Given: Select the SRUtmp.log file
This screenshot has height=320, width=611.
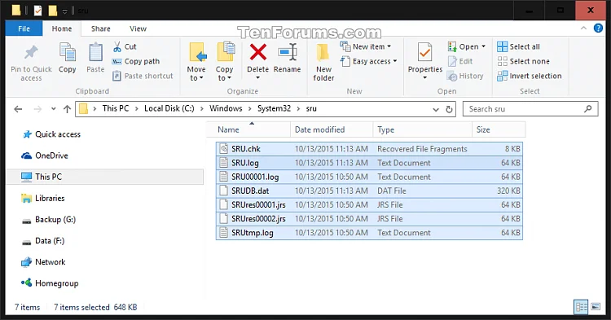Looking at the screenshot, I should pos(369,233).
